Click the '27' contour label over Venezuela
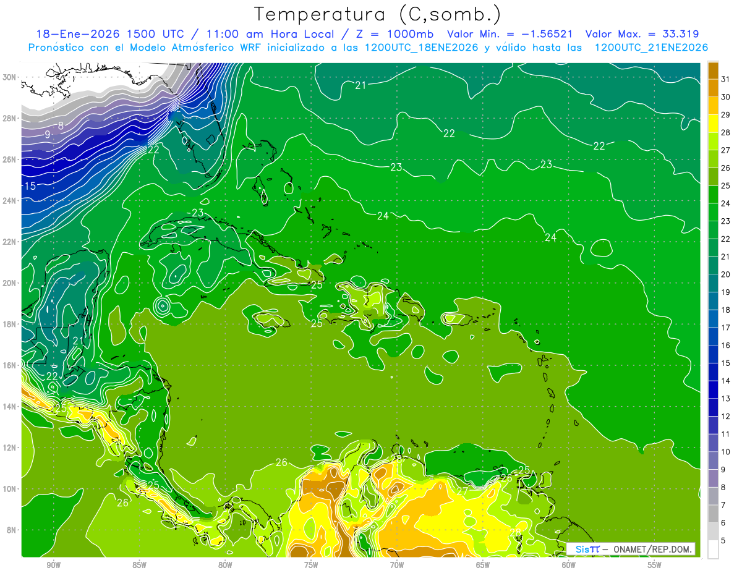The image size is (742, 573). (x=463, y=491)
